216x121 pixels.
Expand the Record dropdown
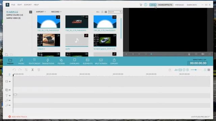tap(56, 12)
